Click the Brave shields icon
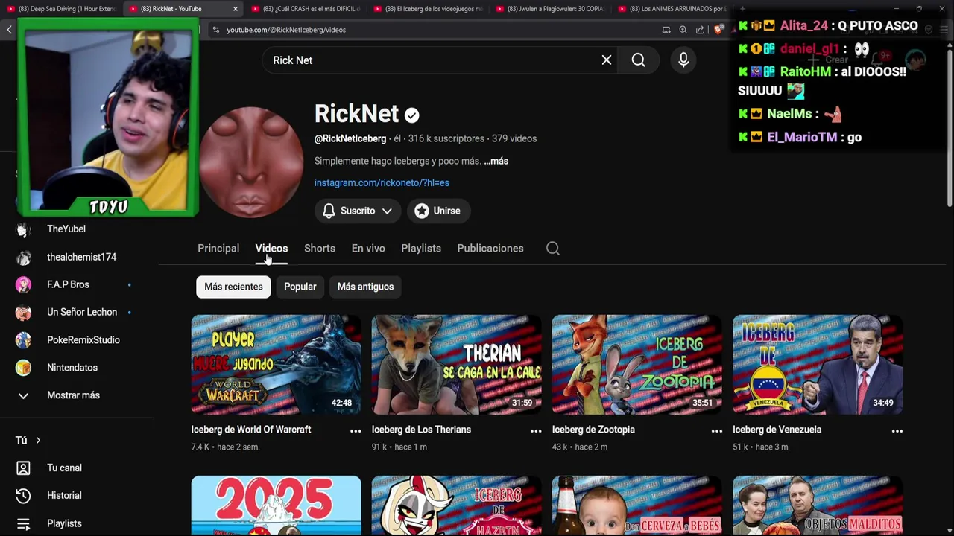The width and height of the screenshot is (954, 536). point(718,30)
